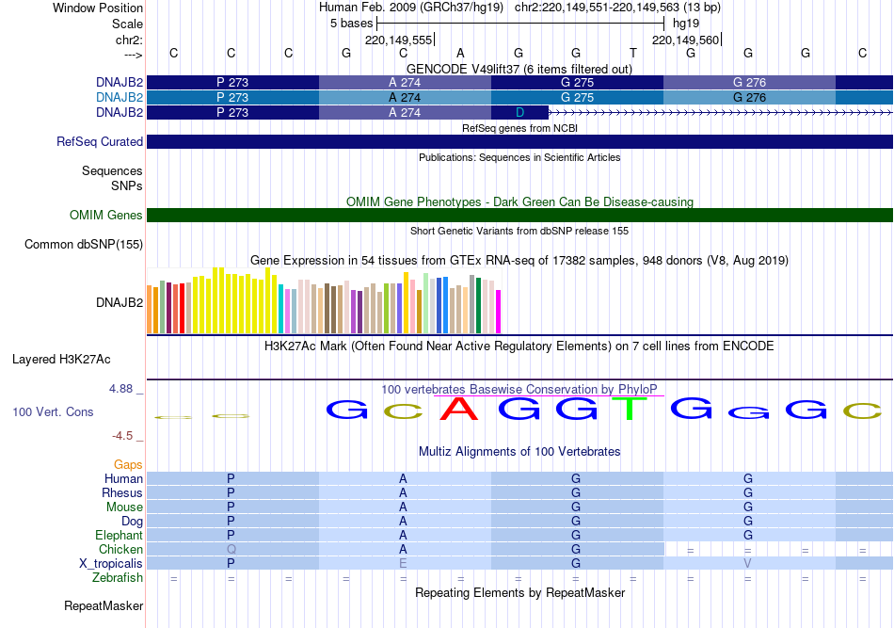Click the T base in sequence ruler

pyautogui.click(x=633, y=53)
